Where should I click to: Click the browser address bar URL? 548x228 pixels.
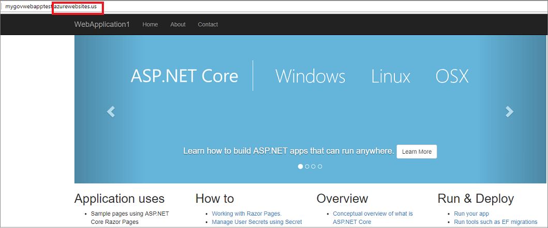point(51,6)
